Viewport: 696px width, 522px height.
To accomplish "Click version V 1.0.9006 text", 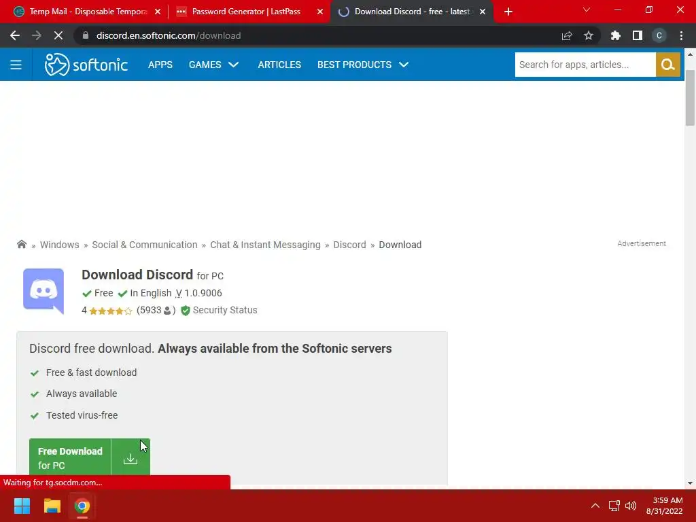I will (x=199, y=293).
